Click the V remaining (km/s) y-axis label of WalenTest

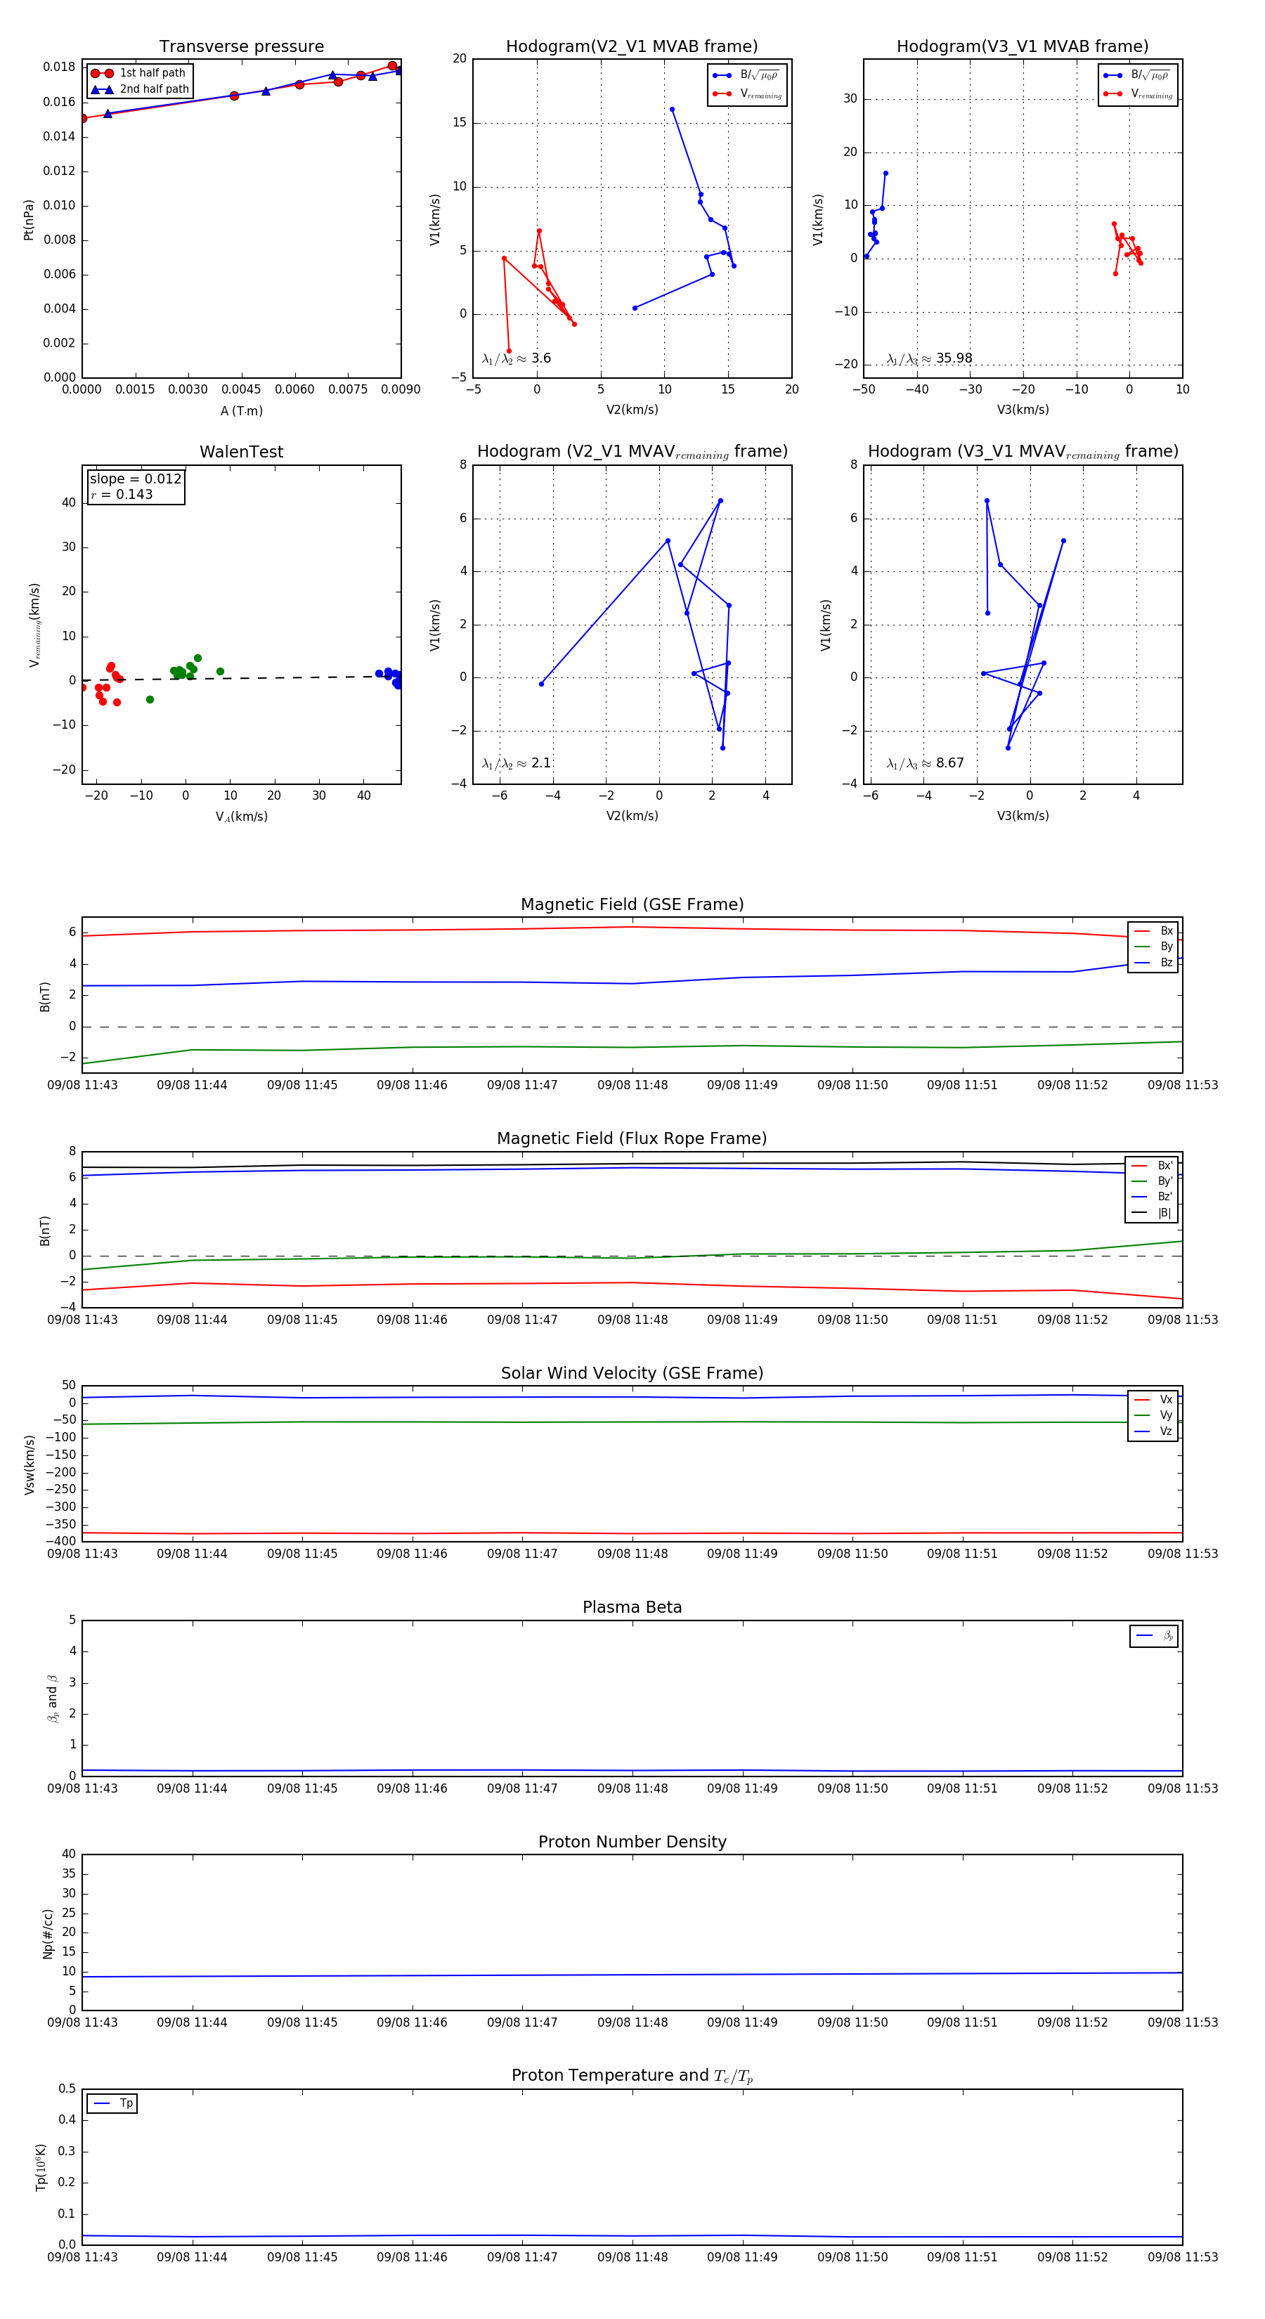[x=34, y=625]
